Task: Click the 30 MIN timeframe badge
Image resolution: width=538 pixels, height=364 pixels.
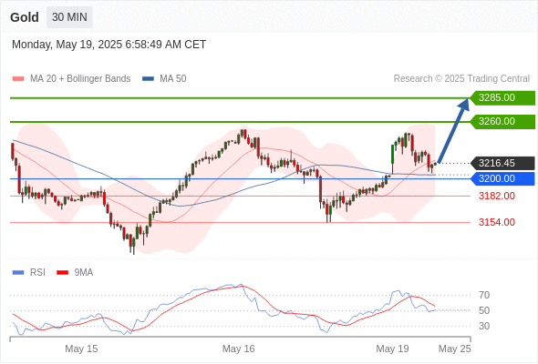Action: tap(69, 17)
